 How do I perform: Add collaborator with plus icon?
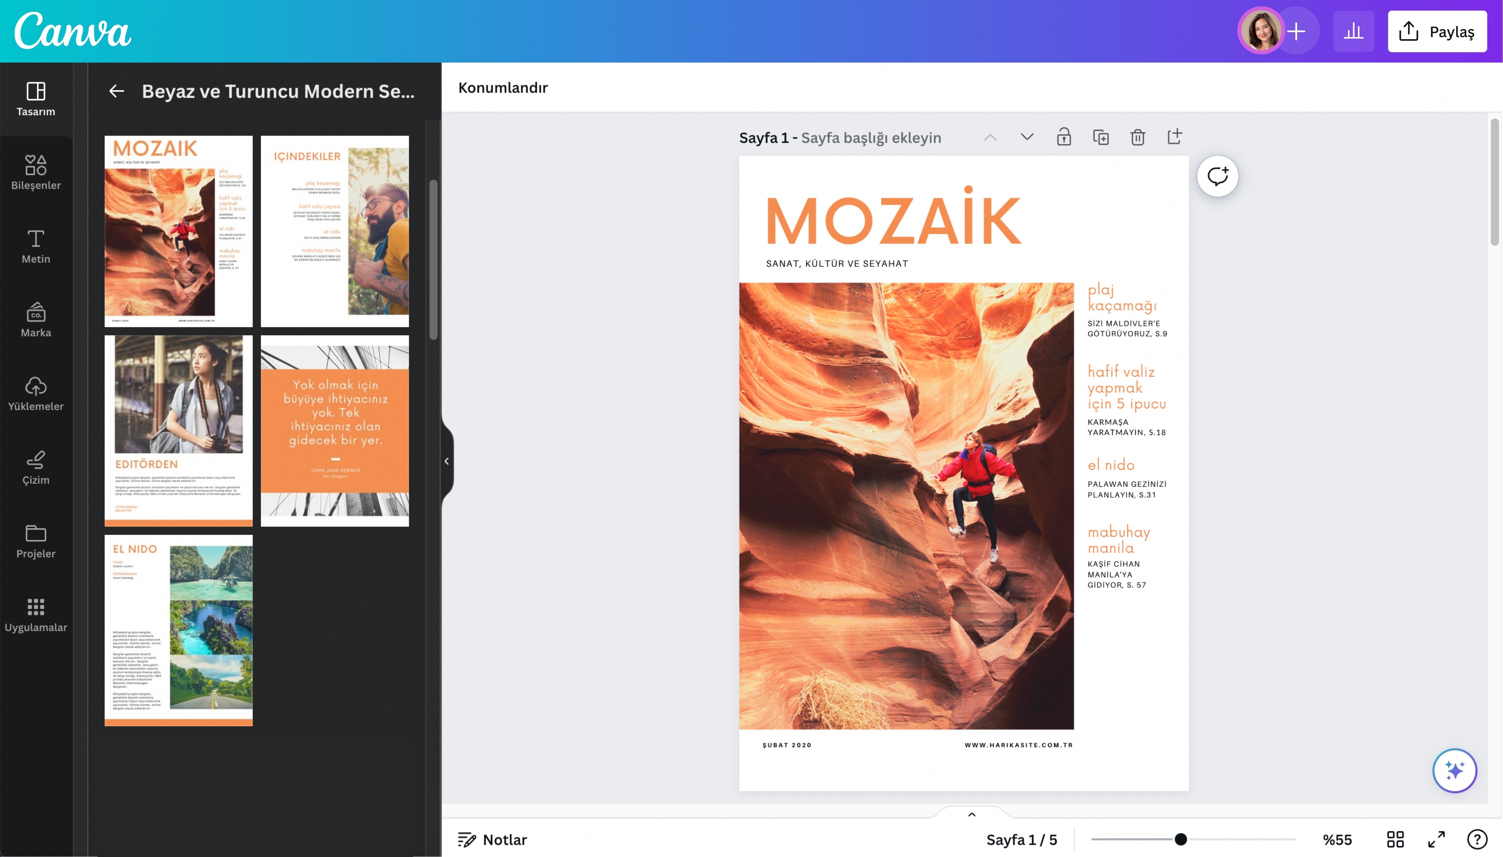click(x=1296, y=31)
